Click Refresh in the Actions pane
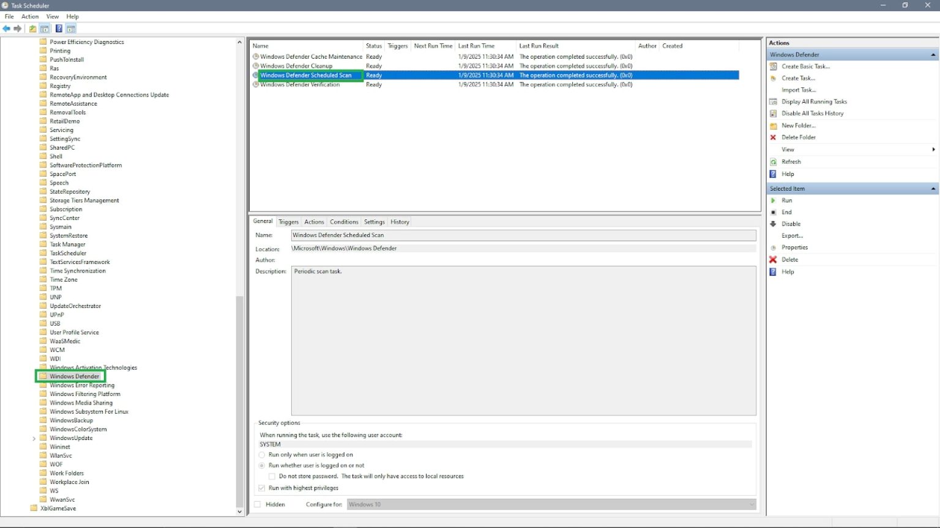The width and height of the screenshot is (940, 528). [792, 161]
